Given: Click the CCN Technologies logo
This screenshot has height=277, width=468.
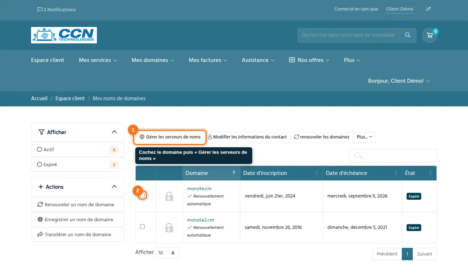Looking at the screenshot, I should (x=64, y=35).
